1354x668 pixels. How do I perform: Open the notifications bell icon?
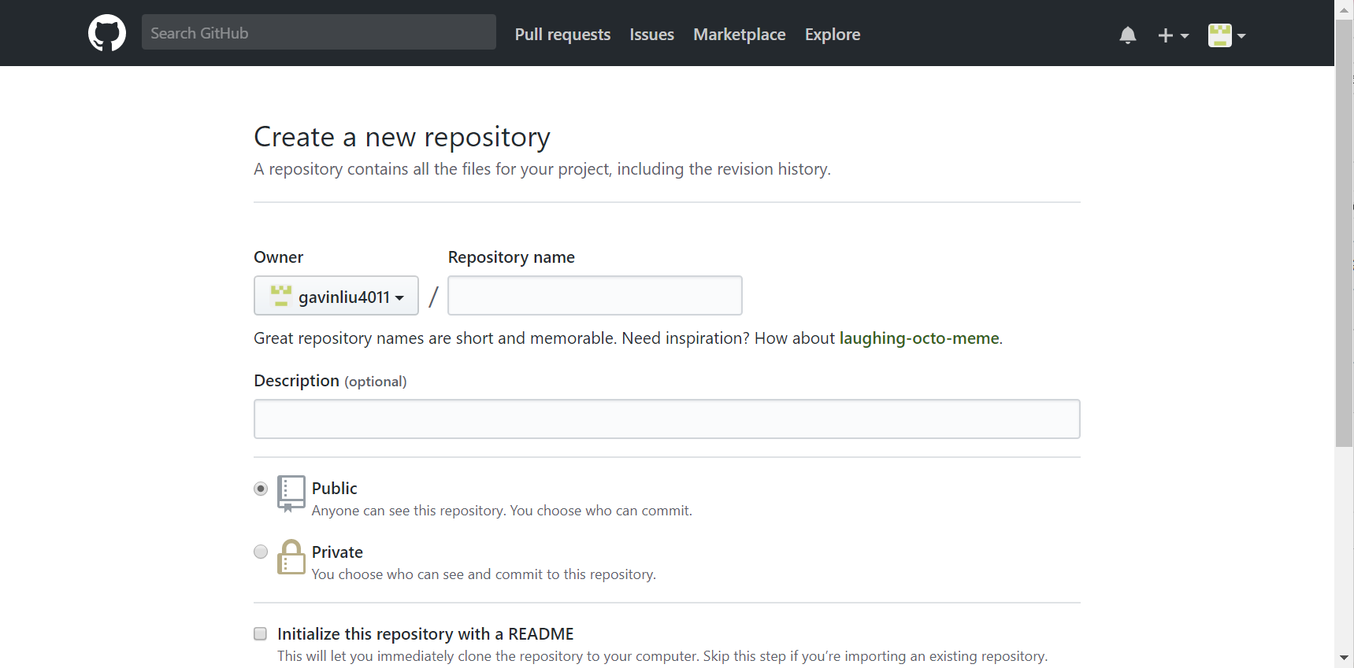(x=1128, y=35)
